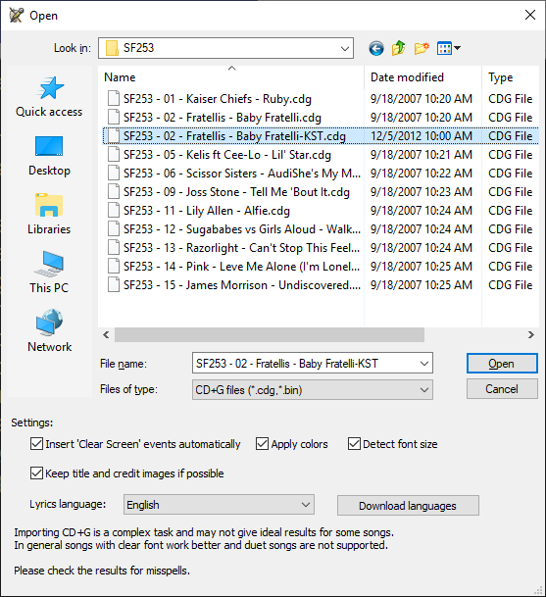Viewport: 546px width, 597px height.
Task: Select 'SF253 - 01 - Kaiser Chiefs - Ruby.cdg'
Action: pyautogui.click(x=217, y=99)
